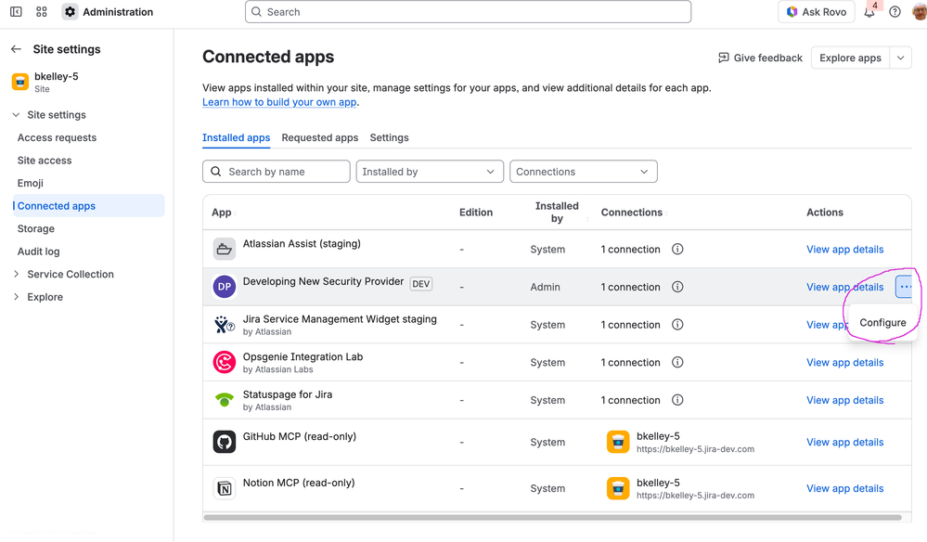Open notifications bell icon
Screen dimensions: 927x542
(869, 12)
